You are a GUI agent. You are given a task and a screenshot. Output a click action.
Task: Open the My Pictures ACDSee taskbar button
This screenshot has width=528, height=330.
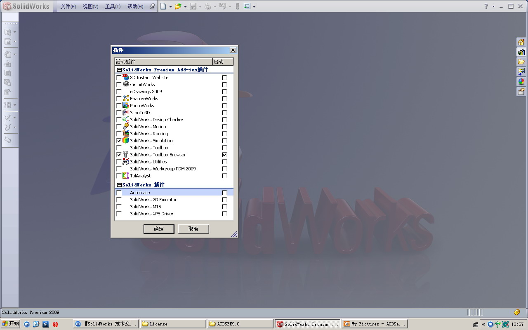(x=375, y=324)
